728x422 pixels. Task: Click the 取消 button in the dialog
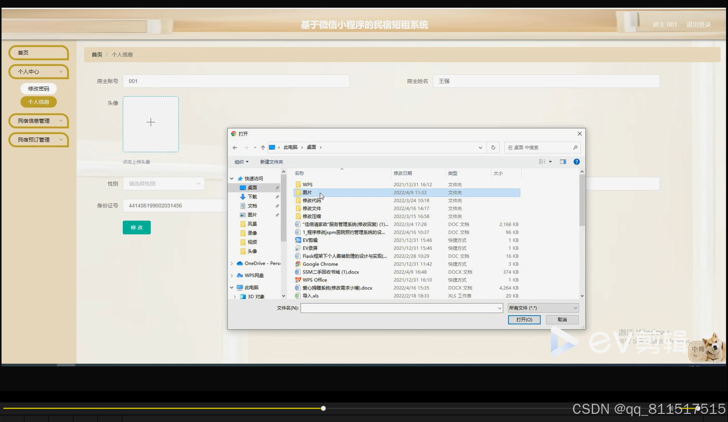(x=562, y=320)
